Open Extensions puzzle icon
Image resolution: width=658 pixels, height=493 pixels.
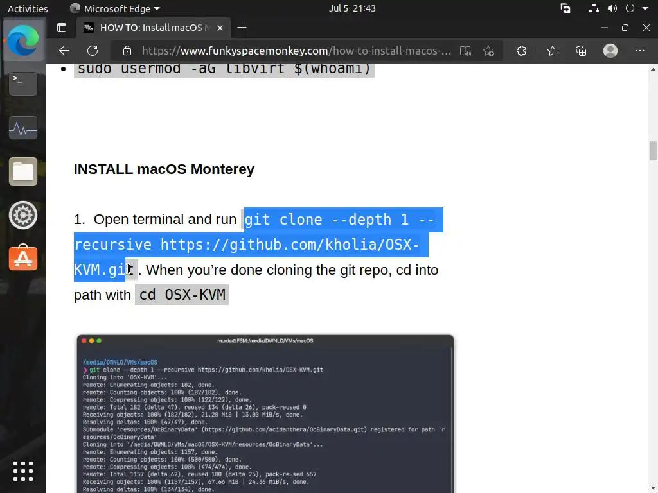coord(521,51)
